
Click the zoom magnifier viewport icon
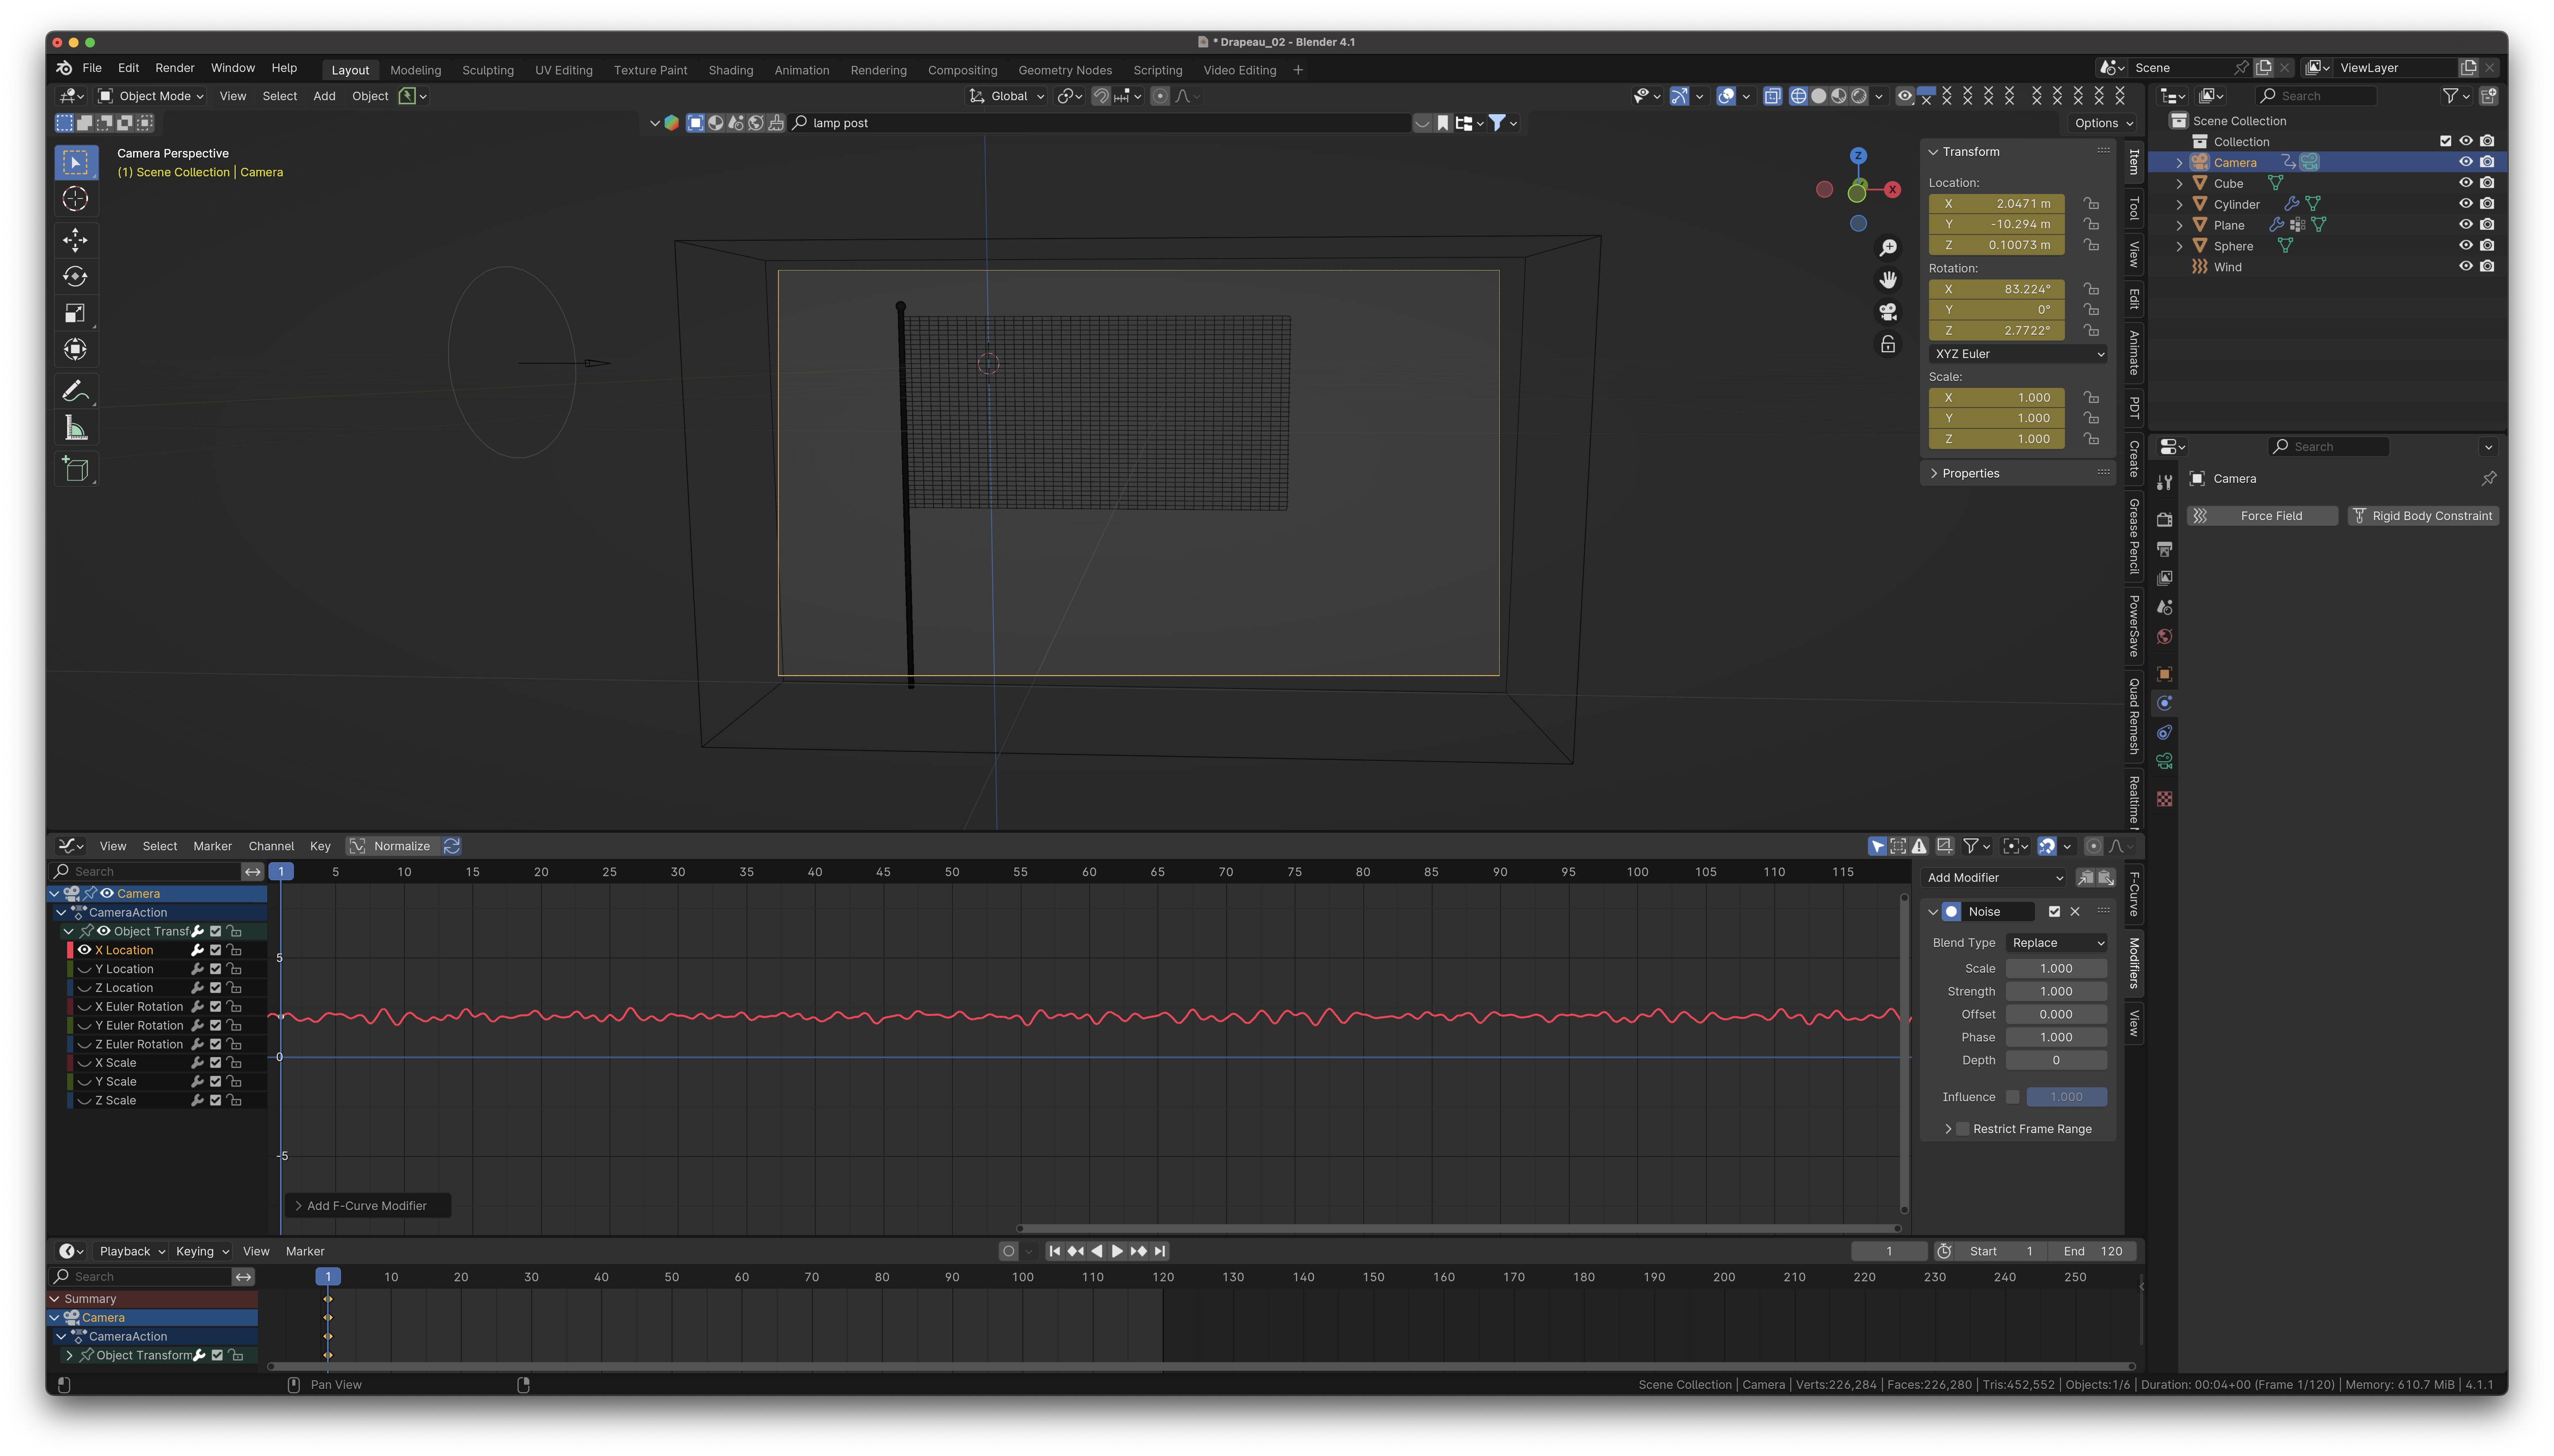click(1888, 247)
